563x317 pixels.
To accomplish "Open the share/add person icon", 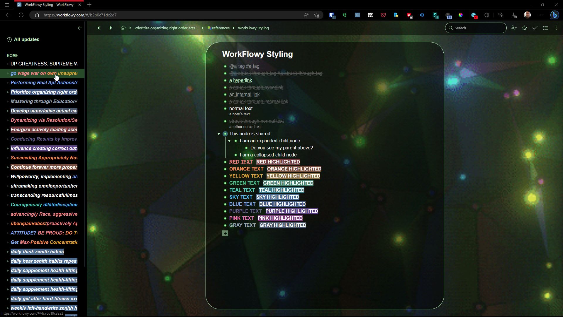I will [x=513, y=28].
